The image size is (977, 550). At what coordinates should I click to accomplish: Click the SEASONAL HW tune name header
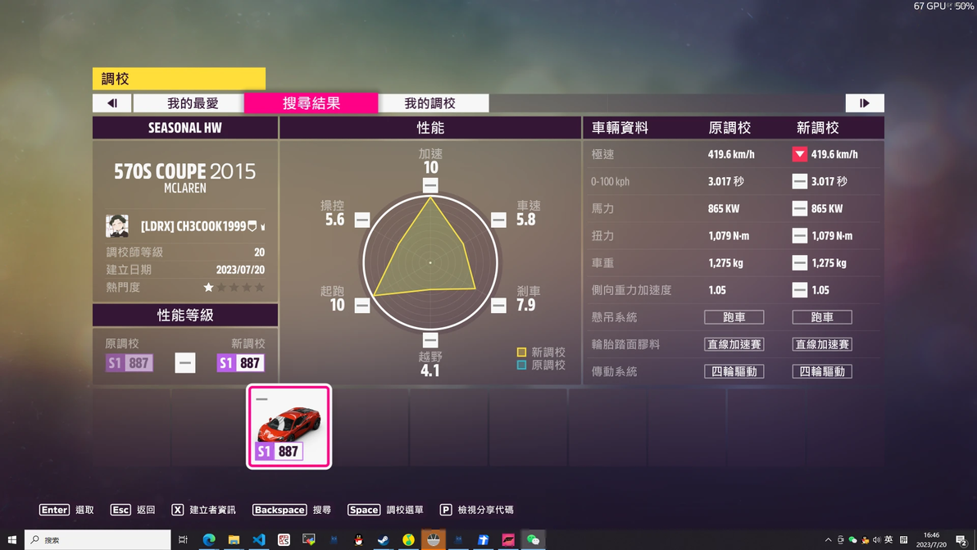coord(185,128)
